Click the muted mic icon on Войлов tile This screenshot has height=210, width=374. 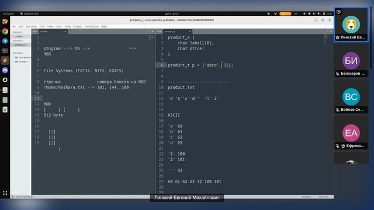click(x=338, y=110)
